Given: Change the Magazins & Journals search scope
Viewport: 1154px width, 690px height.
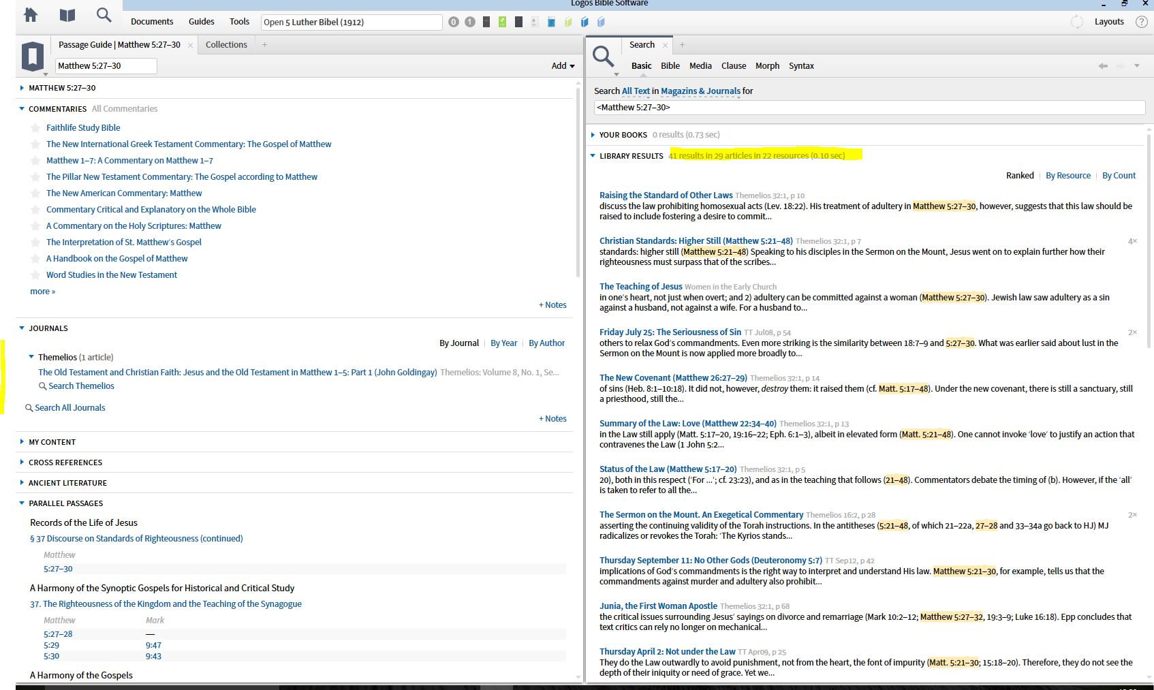Looking at the screenshot, I should point(700,91).
